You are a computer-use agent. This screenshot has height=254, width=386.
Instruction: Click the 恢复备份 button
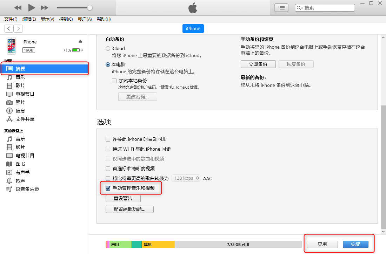coord(296,64)
